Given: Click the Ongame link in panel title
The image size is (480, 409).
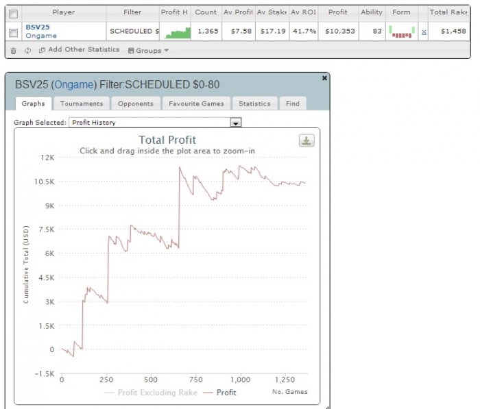Looking at the screenshot, I should pos(74,84).
